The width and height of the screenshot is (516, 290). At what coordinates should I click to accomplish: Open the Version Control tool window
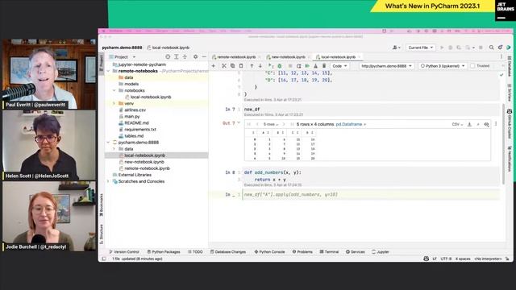point(124,252)
